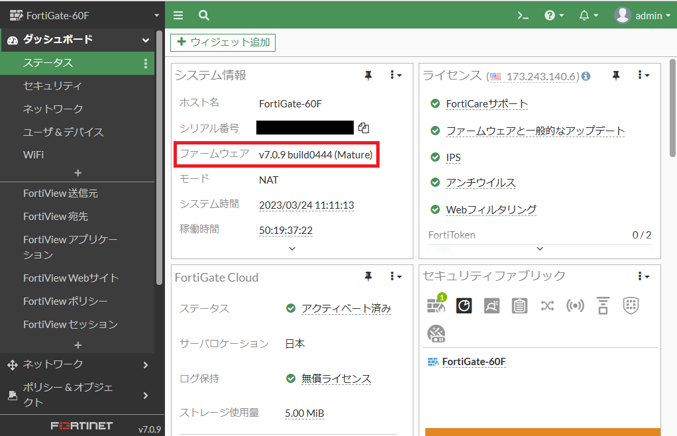Open the CLI console from the top bar
Image resolution: width=677 pixels, height=436 pixels.
523,15
